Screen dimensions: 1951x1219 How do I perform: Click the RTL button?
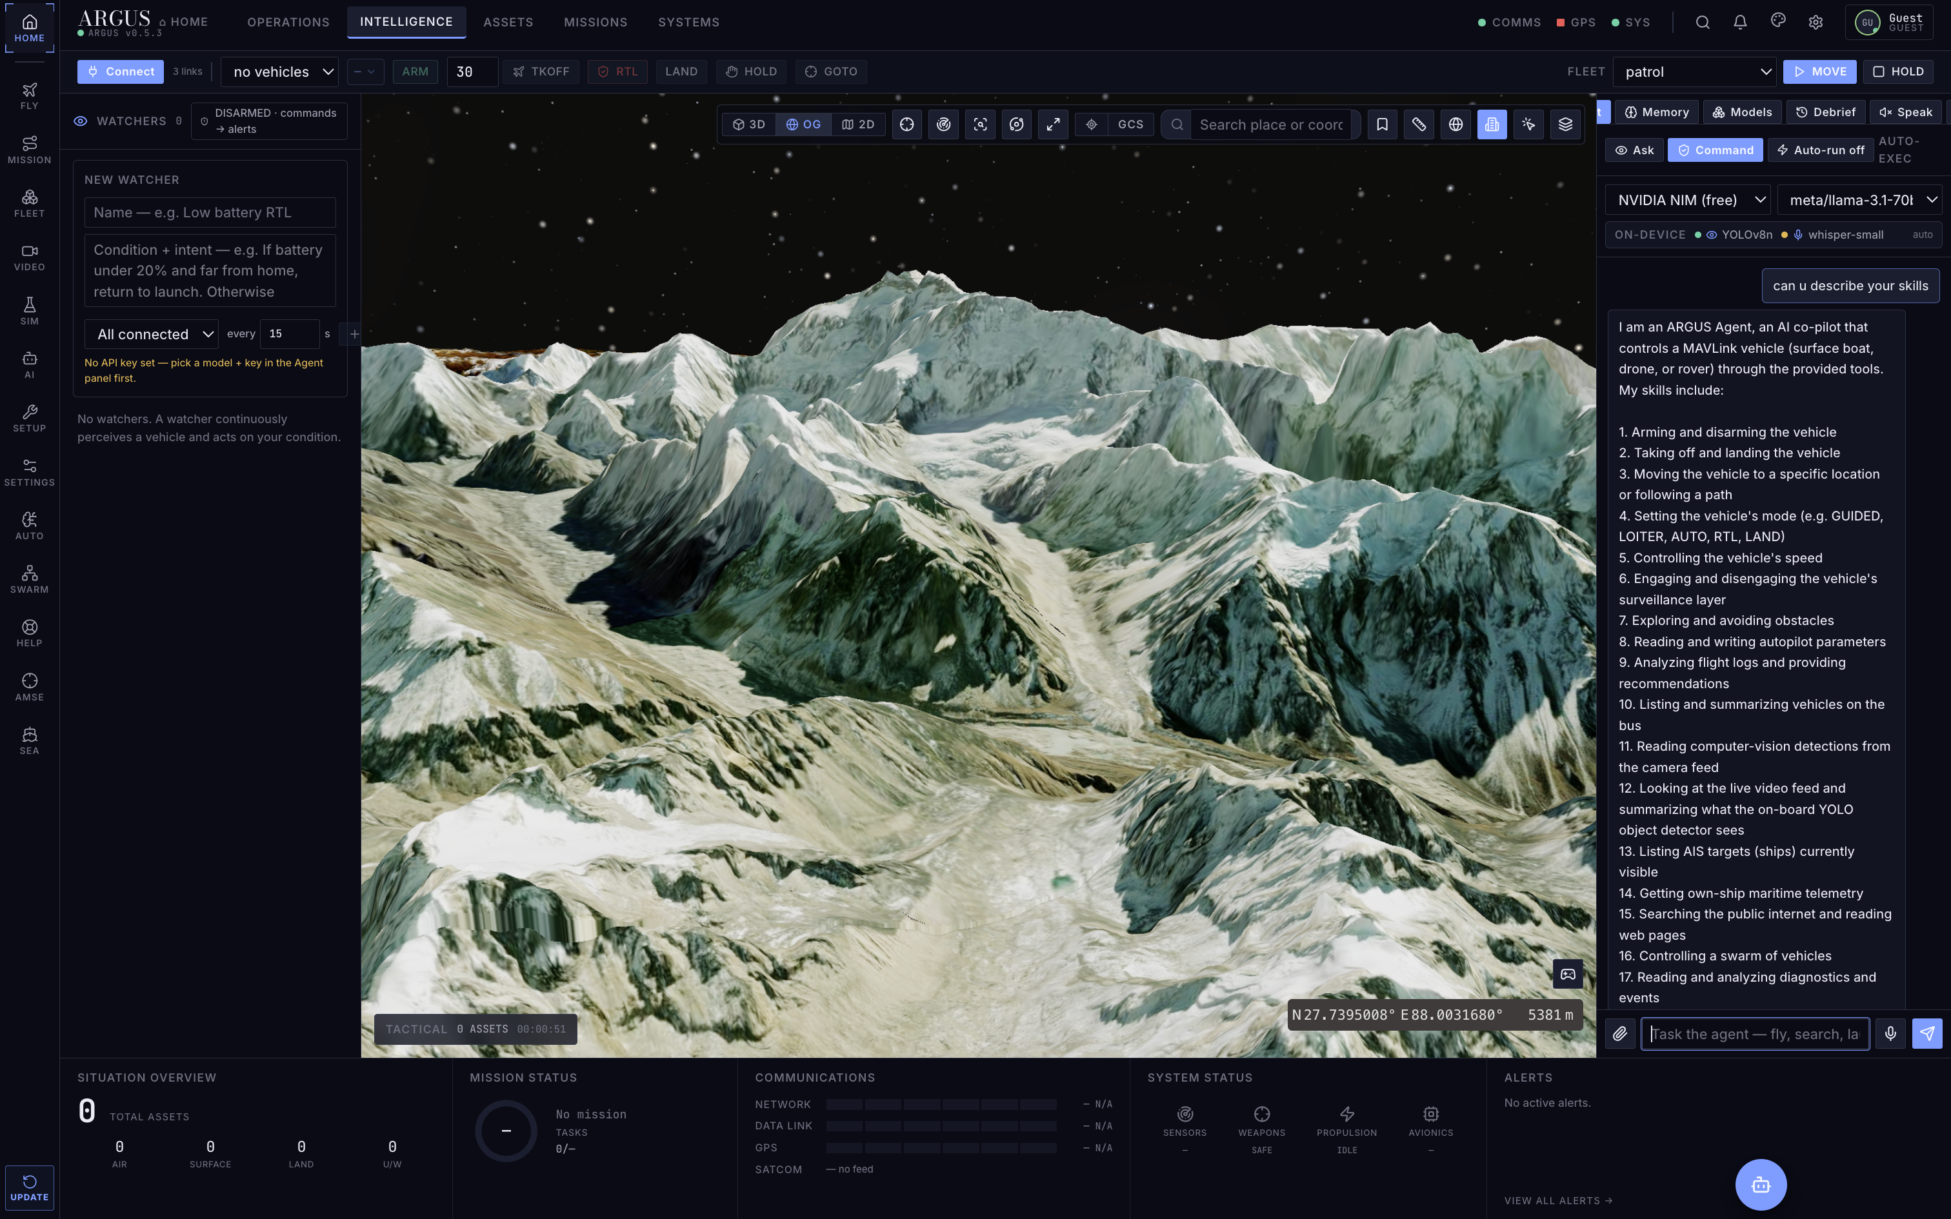[x=617, y=72]
